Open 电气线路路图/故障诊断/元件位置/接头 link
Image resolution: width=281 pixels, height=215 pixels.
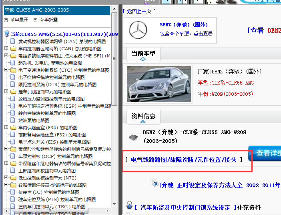183,160
